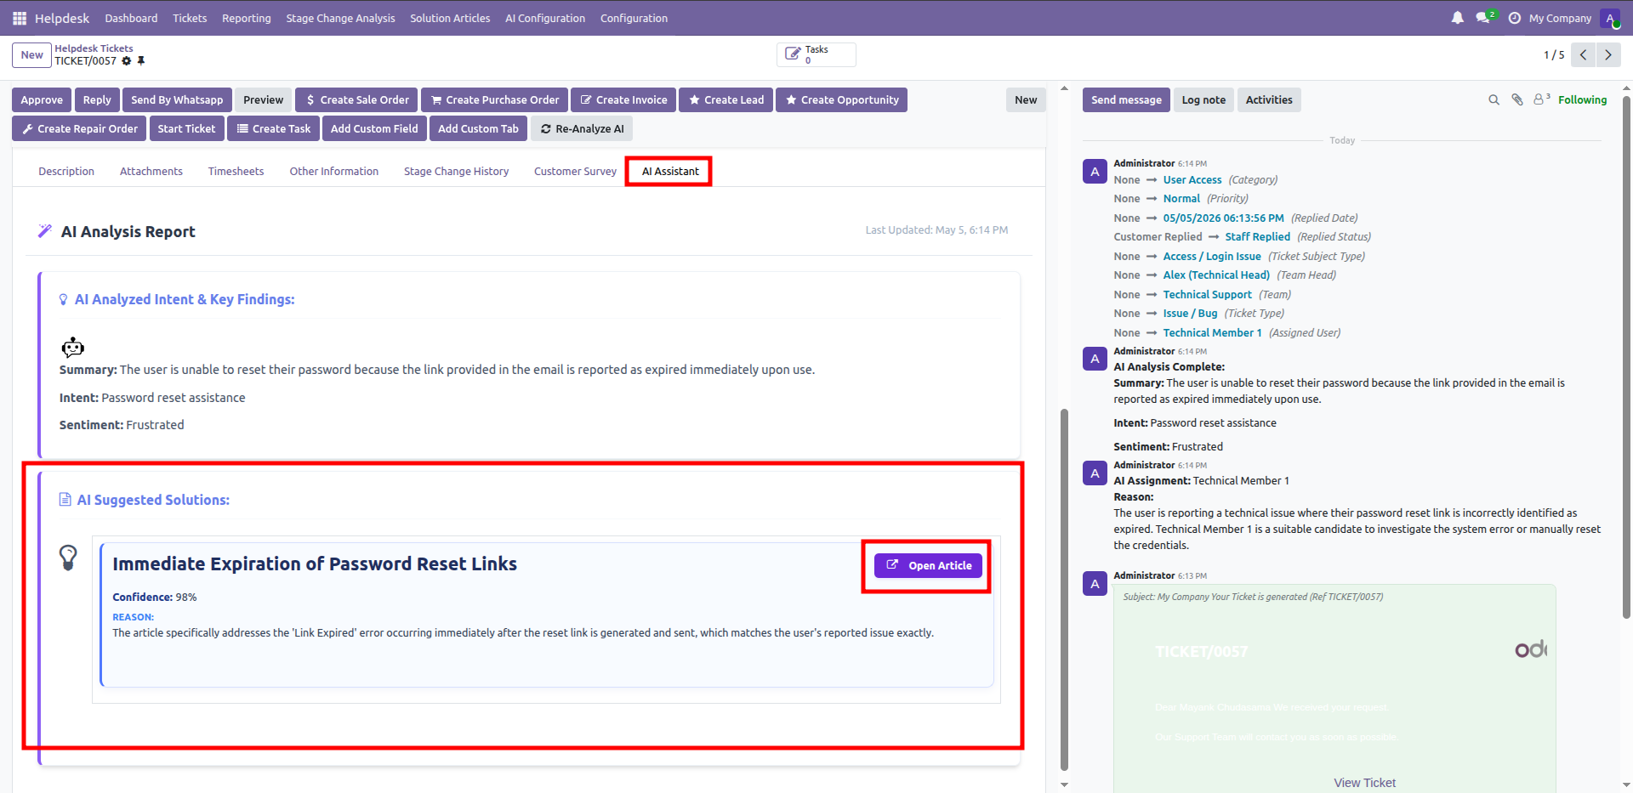Image resolution: width=1633 pixels, height=793 pixels.
Task: Click Create Invoice
Action: click(623, 100)
